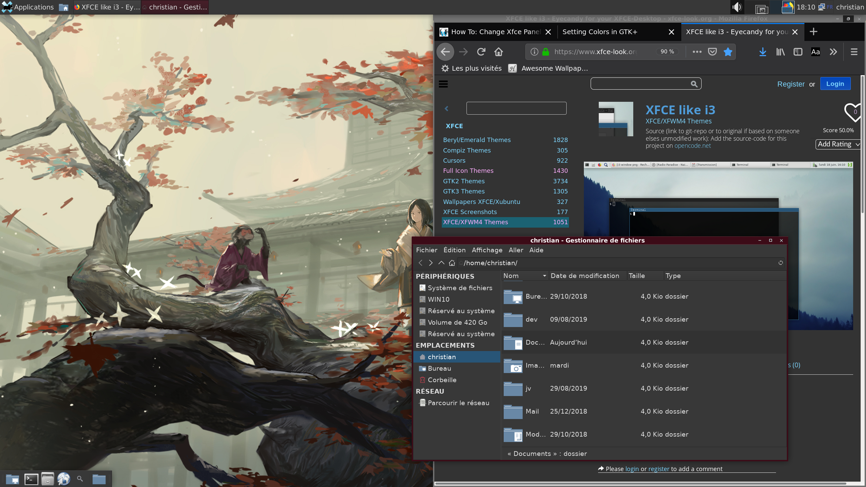866x487 pixels.
Task: Go to home folder in file manager
Action: pos(452,263)
